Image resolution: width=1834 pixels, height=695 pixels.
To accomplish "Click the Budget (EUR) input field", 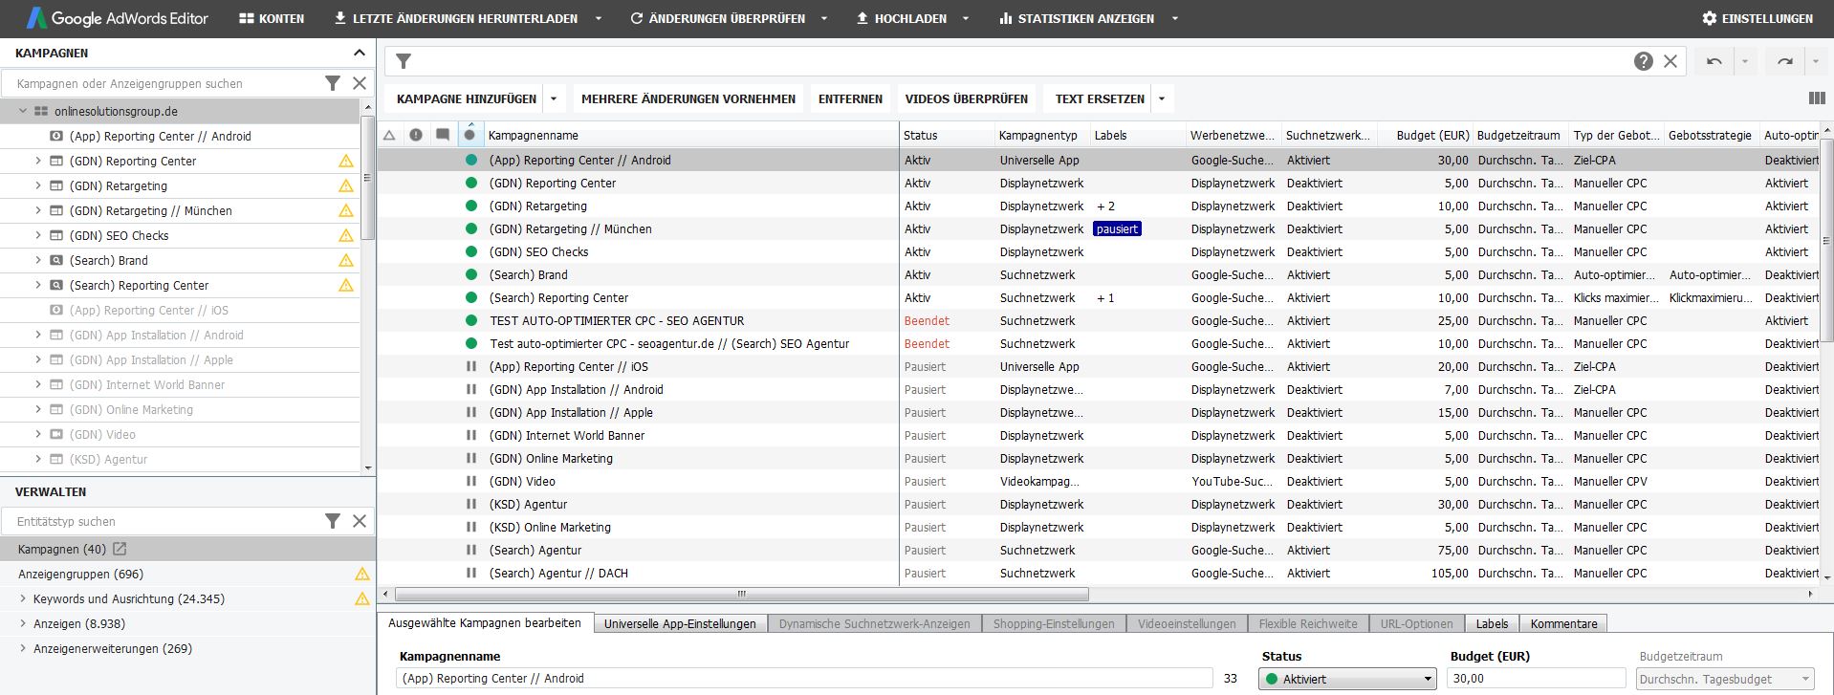I will coord(1538,679).
